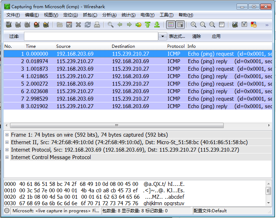Image resolution: width=276 pixels, height=218 pixels.
Task: Open the filter history dropdown arrow
Action: (x=163, y=36)
